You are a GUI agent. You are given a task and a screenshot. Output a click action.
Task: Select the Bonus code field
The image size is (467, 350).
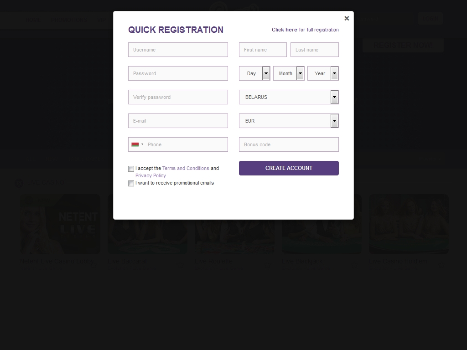(x=289, y=144)
